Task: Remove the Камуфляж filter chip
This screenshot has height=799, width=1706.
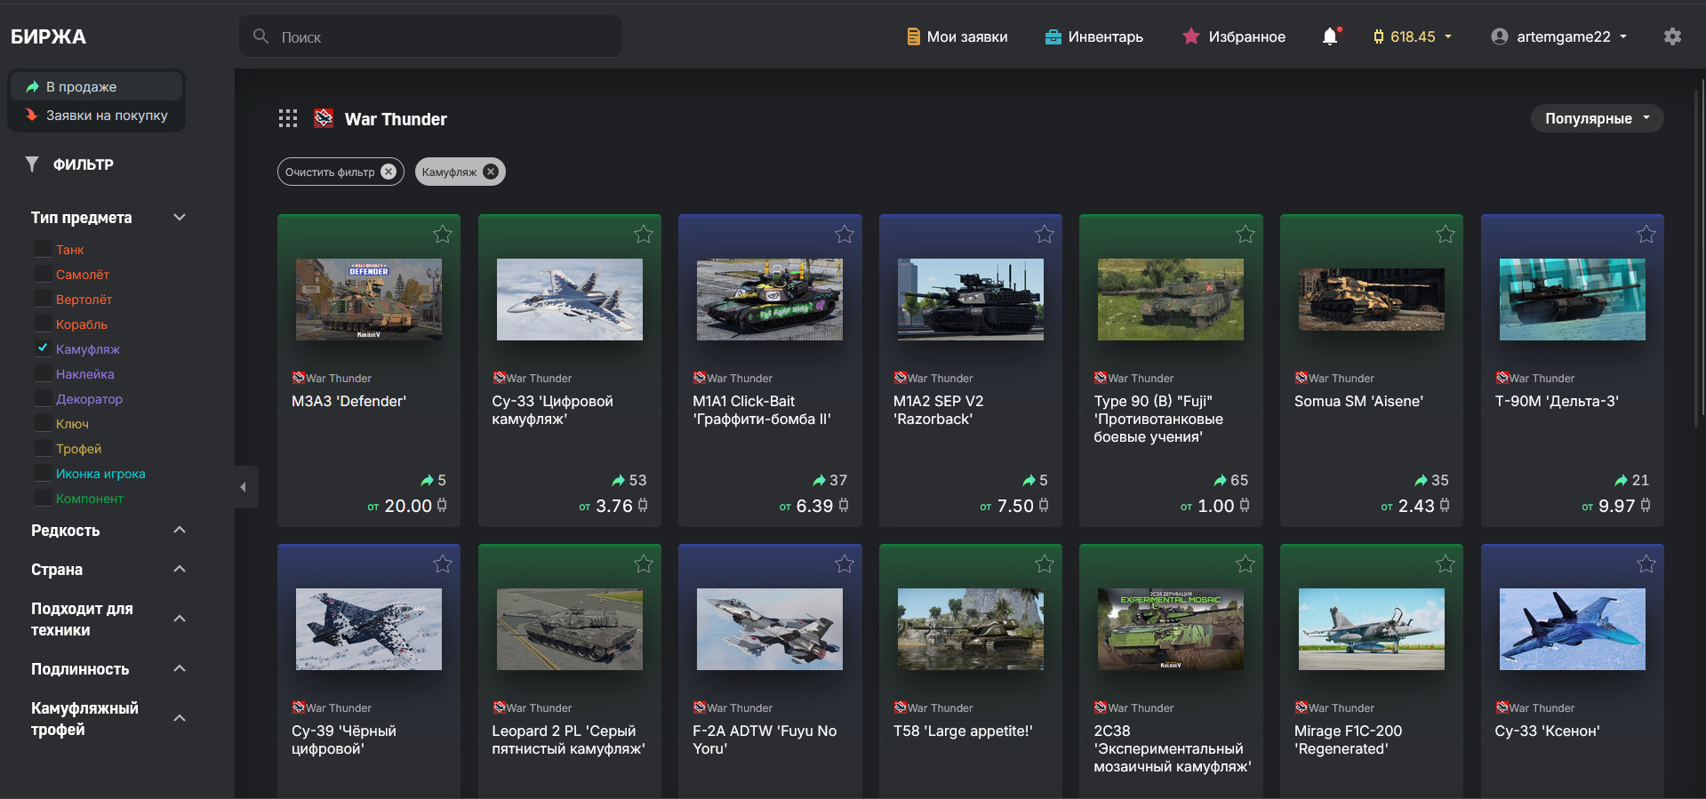Action: 491,172
